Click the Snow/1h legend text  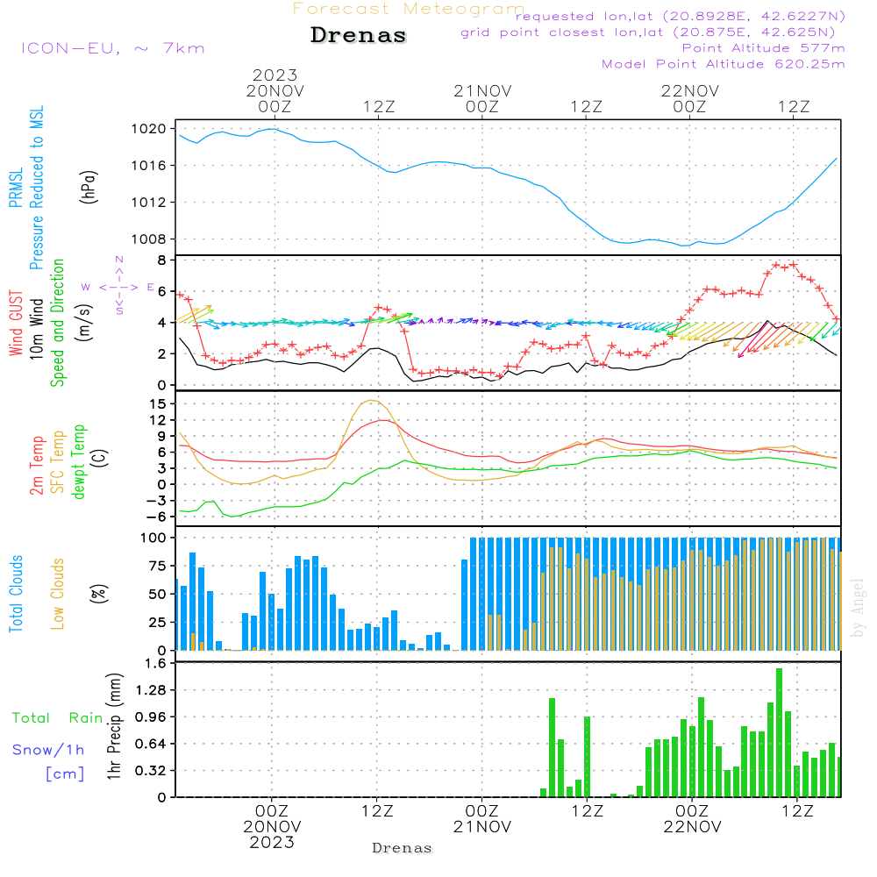(48, 750)
